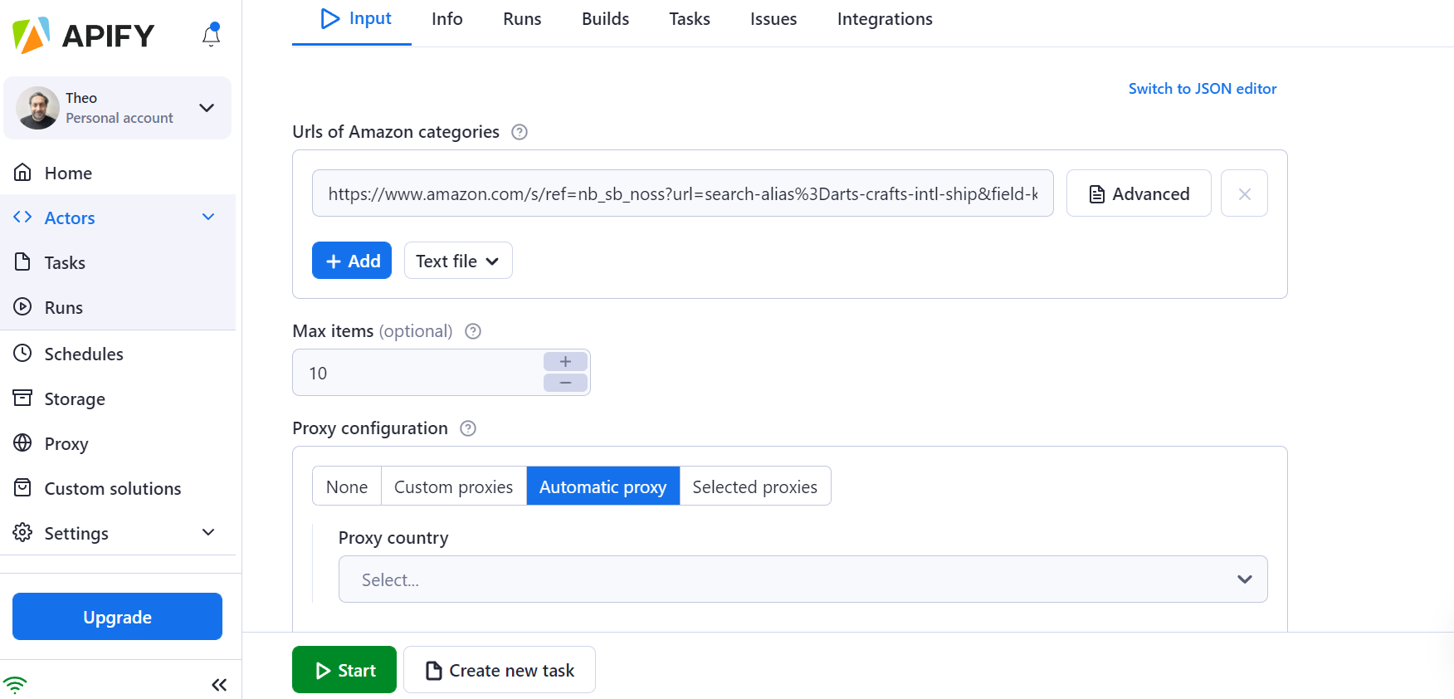Switch to the Info tab
The width and height of the screenshot is (1454, 699).
(x=447, y=19)
